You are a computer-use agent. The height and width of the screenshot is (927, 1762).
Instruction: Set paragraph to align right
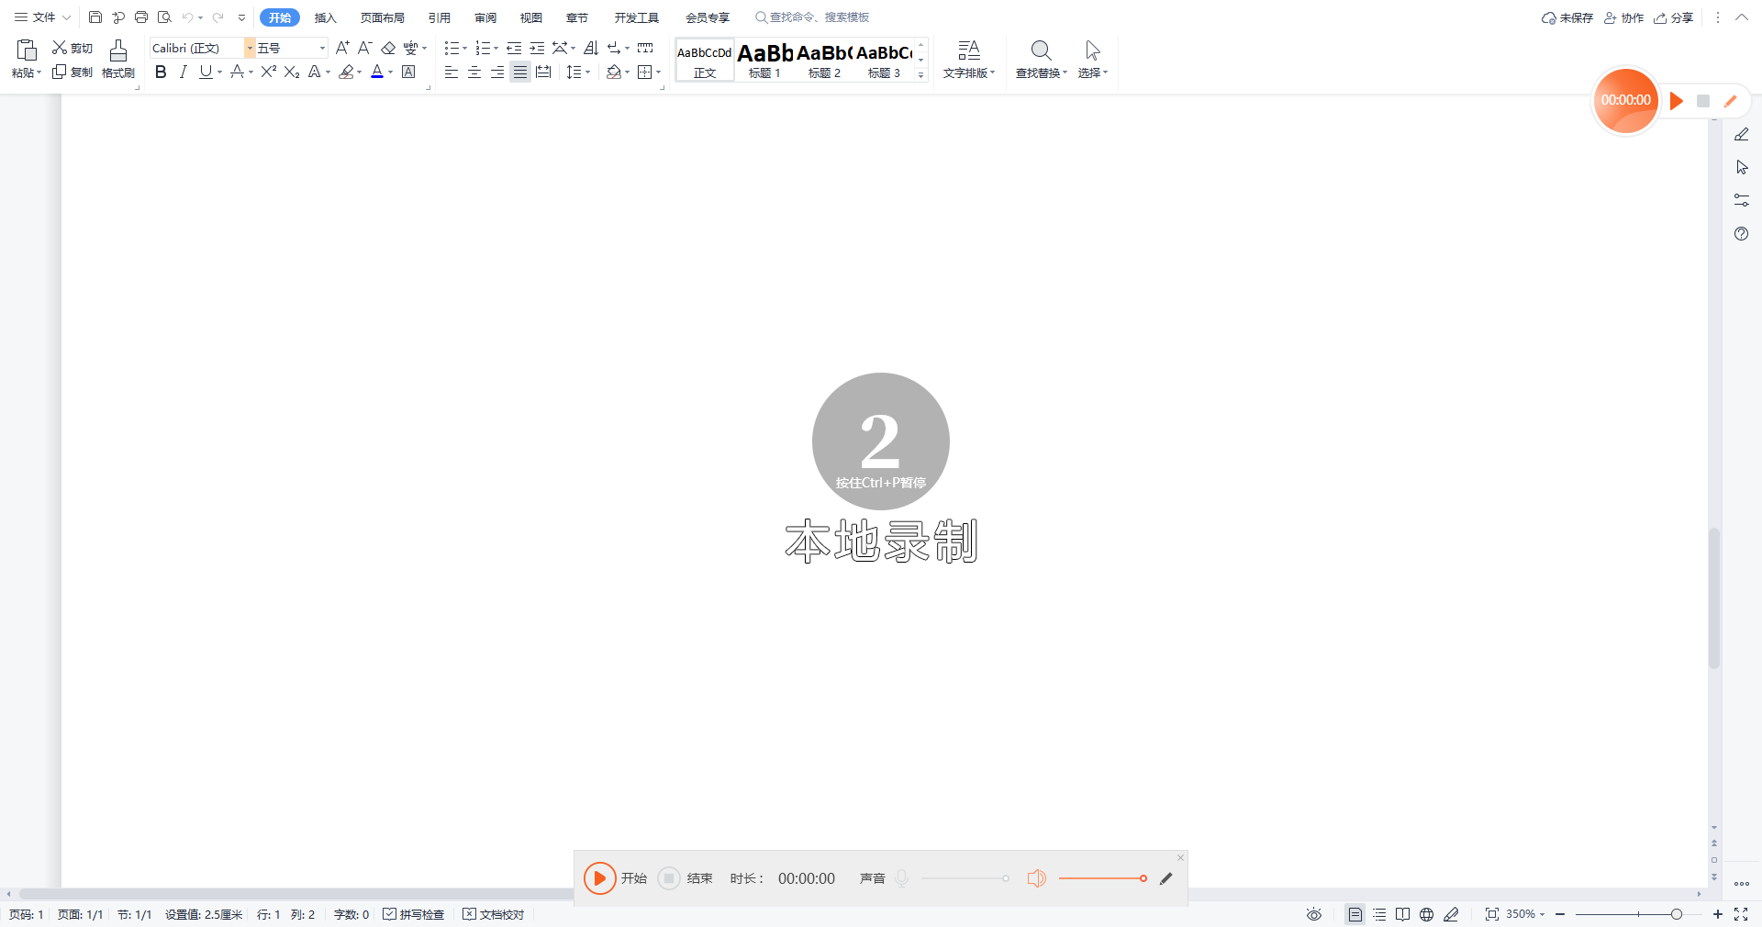[497, 72]
